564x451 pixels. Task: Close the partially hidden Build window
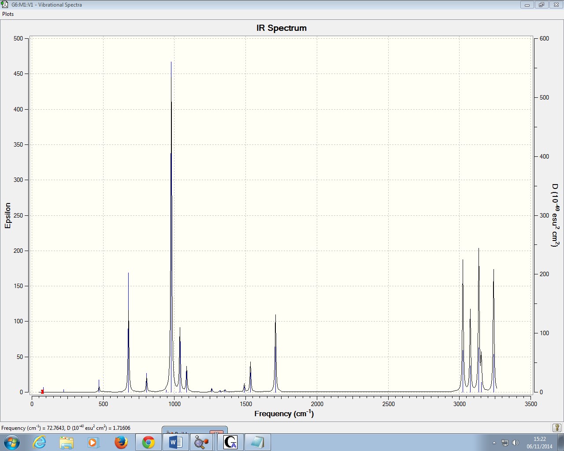(216, 433)
